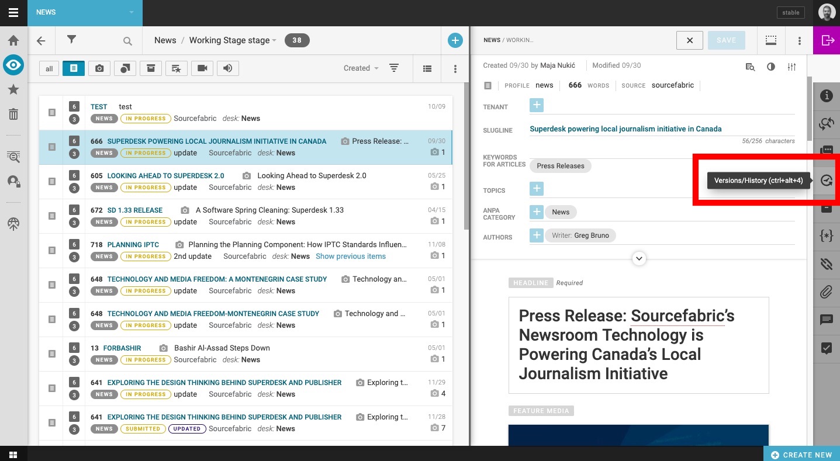Viewport: 840px width, 461px height.
Task: Click Writer: Greg Bruno author chip
Action: pos(580,235)
